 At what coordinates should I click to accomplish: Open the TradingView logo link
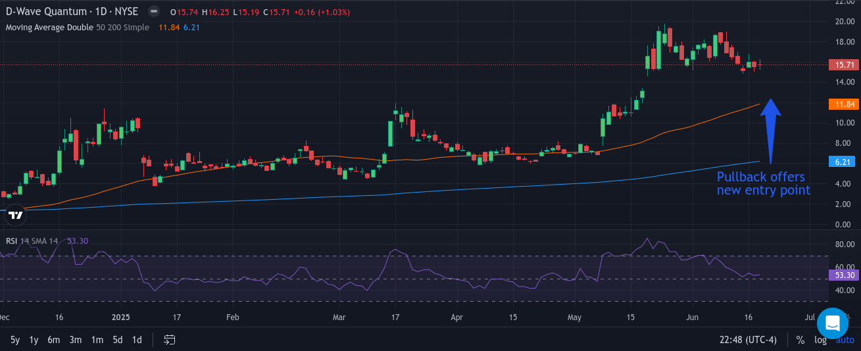coord(14,214)
